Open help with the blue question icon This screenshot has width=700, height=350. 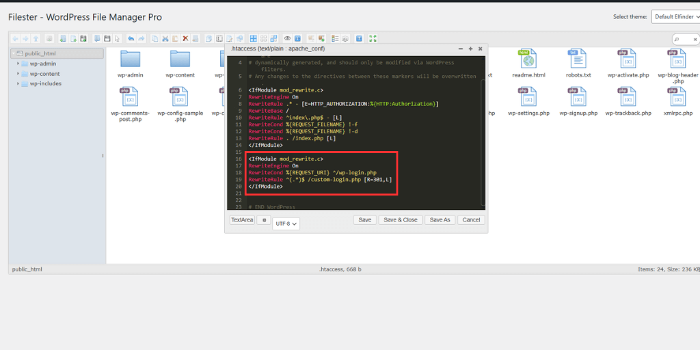point(360,38)
